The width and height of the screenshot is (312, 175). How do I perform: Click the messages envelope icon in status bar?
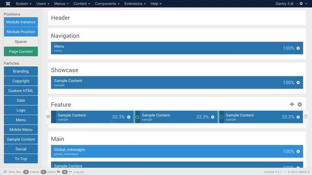click(x=58, y=172)
